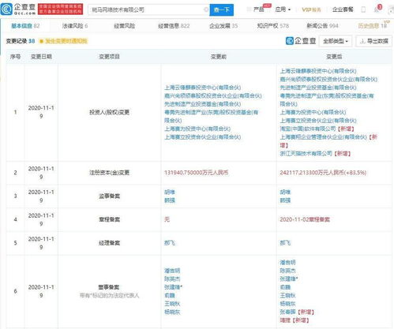Open 淘宝(中国)软件有限公司 newly added investor
394x329 pixels.
coord(308,129)
